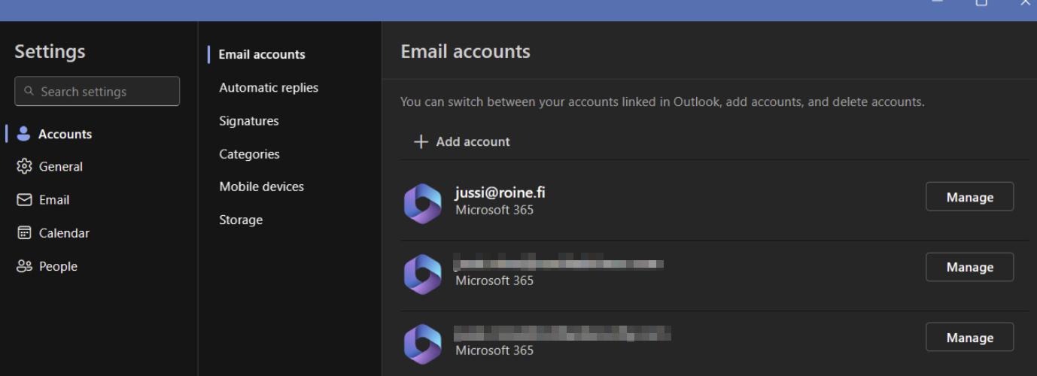
Task: Select the Email accounts subsection
Action: 262,54
